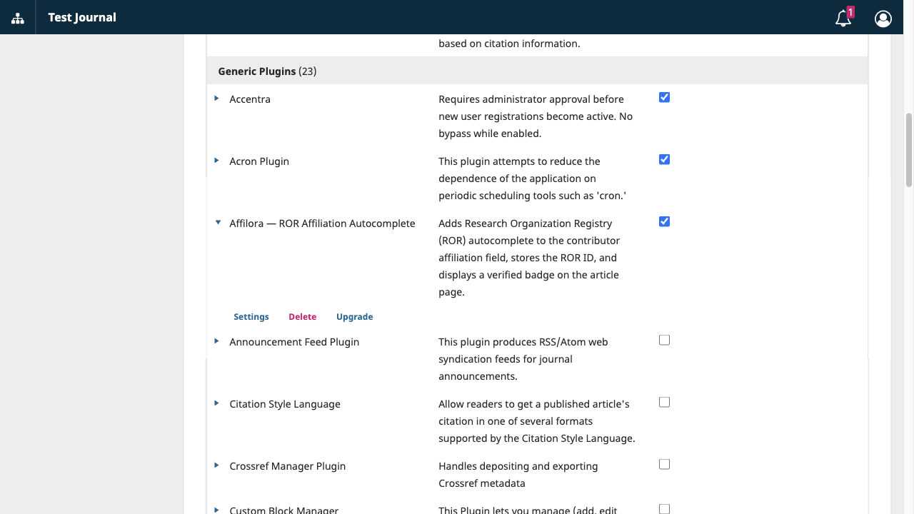Open the contexts site-map icon

18,18
